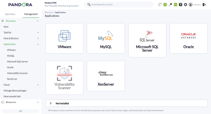Image resolution: width=211 pixels, height=114 pixels.
Task: Click the logout icon
Action: coord(204,4)
